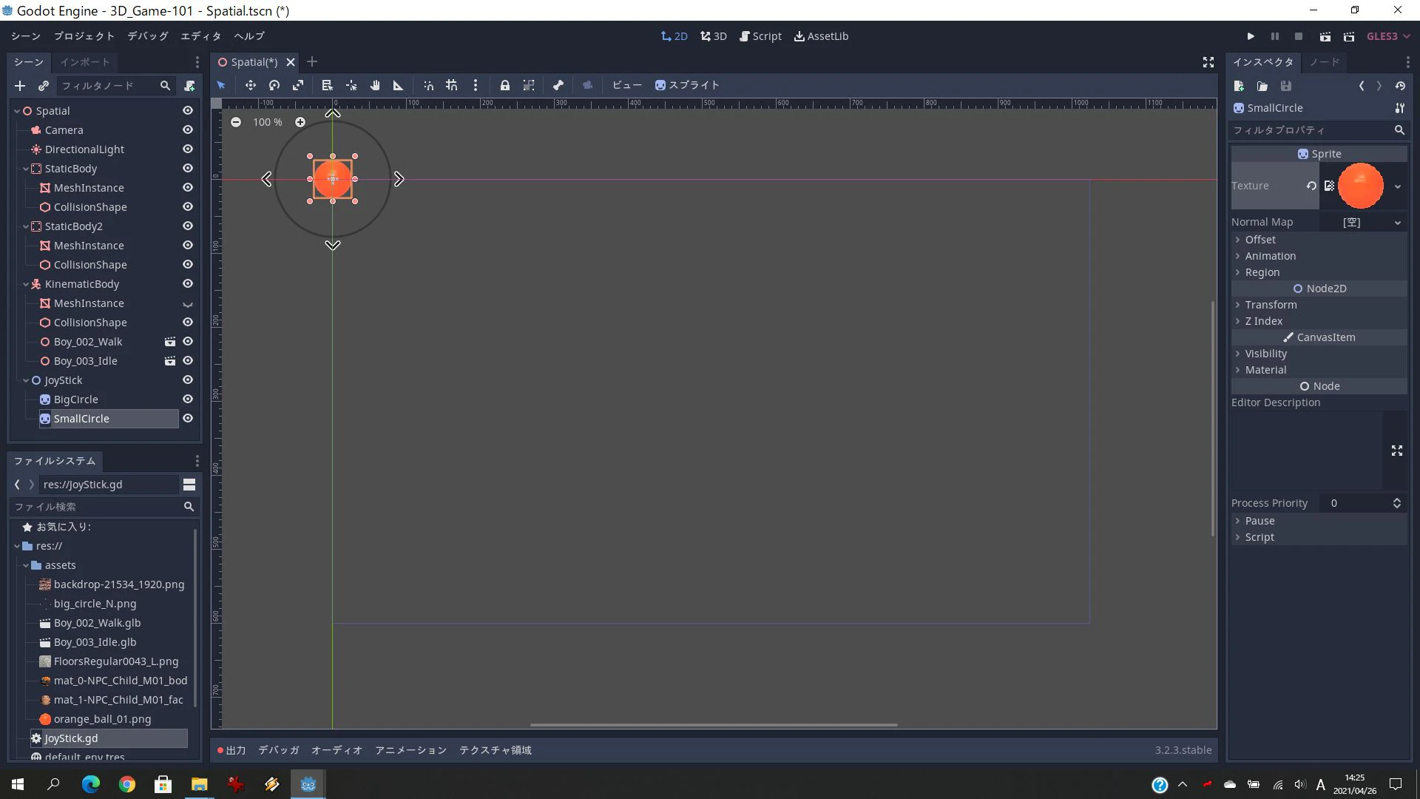The width and height of the screenshot is (1420, 799).
Task: Toggle visibility of Boy_003_Idle node
Action: pos(188,360)
